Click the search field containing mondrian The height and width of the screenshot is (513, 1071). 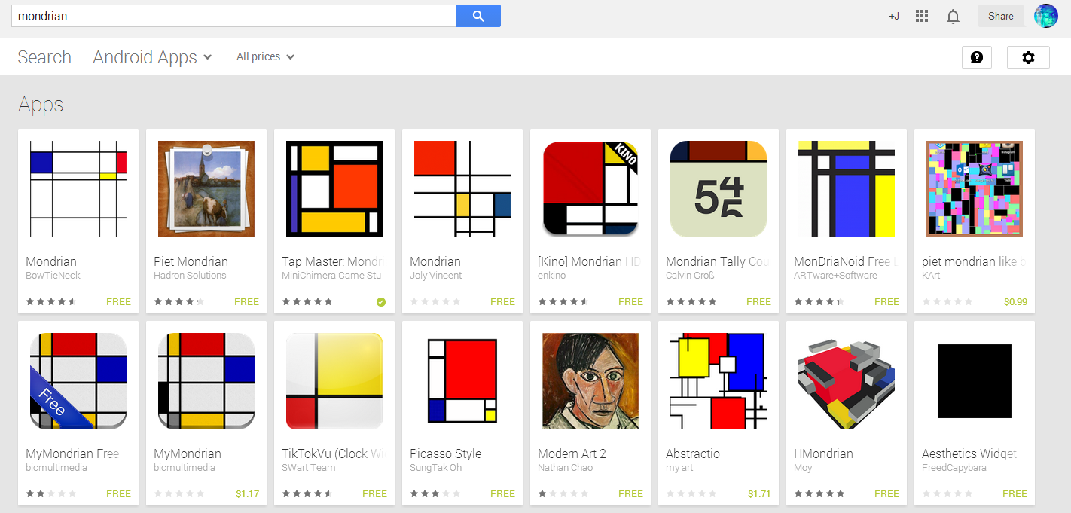click(233, 16)
